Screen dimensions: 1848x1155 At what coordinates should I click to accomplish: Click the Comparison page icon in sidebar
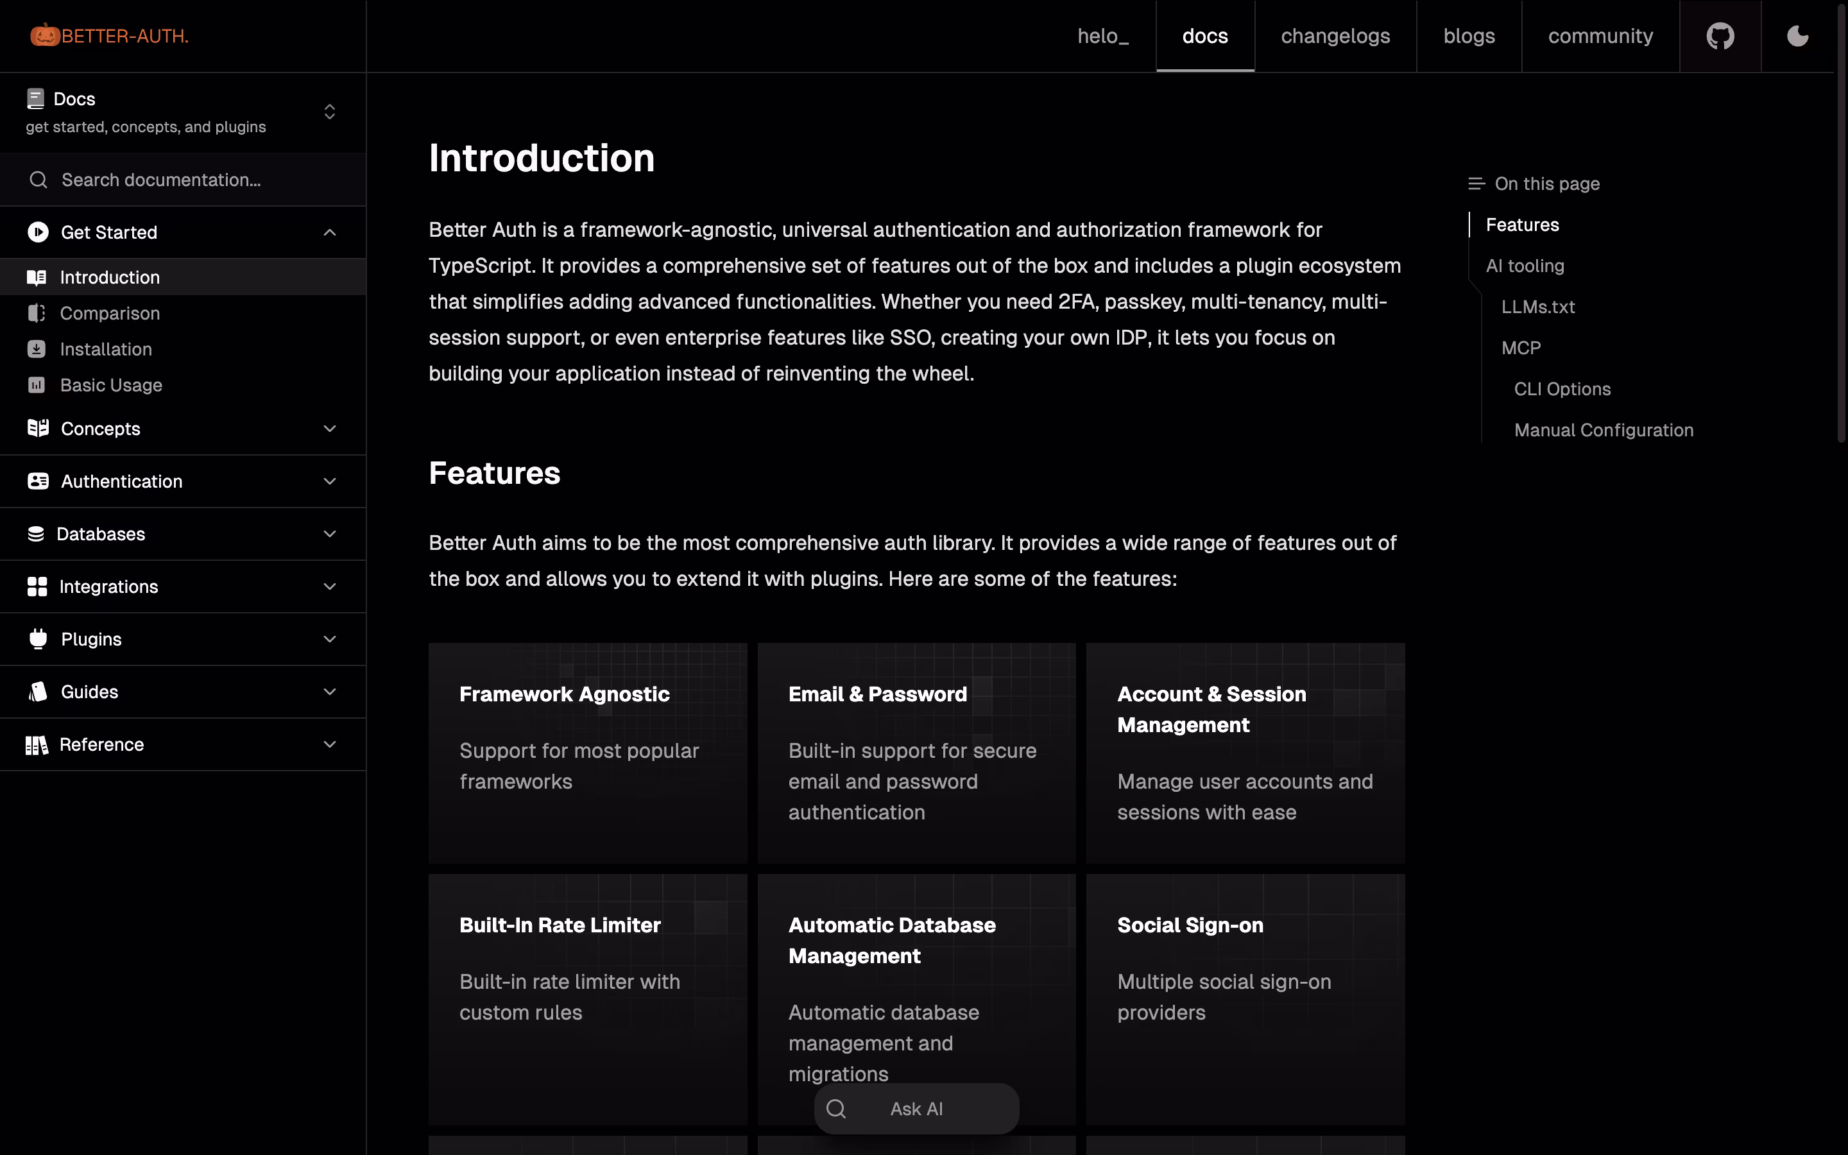click(36, 313)
